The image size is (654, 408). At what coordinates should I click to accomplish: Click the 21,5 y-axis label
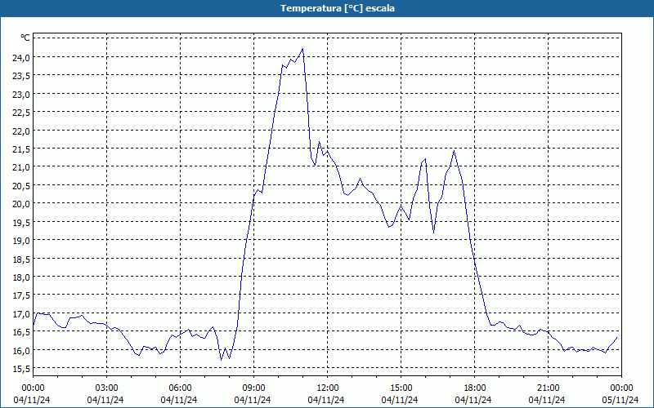(x=21, y=149)
